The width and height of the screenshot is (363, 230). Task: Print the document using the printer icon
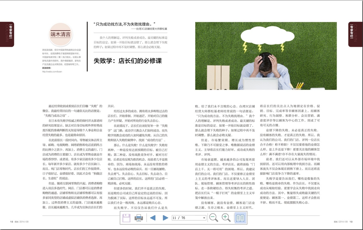139,218
